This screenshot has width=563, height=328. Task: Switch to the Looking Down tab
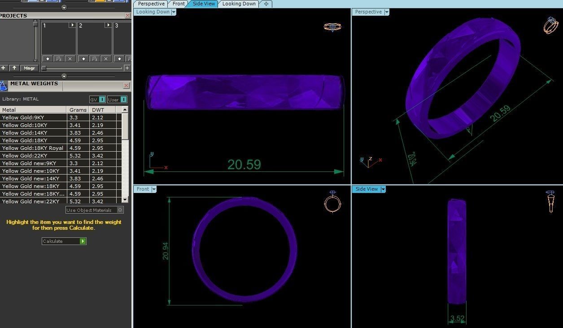click(239, 4)
